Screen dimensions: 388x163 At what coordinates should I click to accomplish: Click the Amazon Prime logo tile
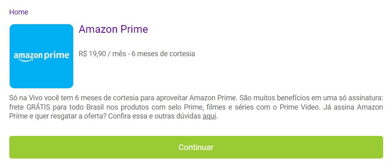click(x=41, y=56)
